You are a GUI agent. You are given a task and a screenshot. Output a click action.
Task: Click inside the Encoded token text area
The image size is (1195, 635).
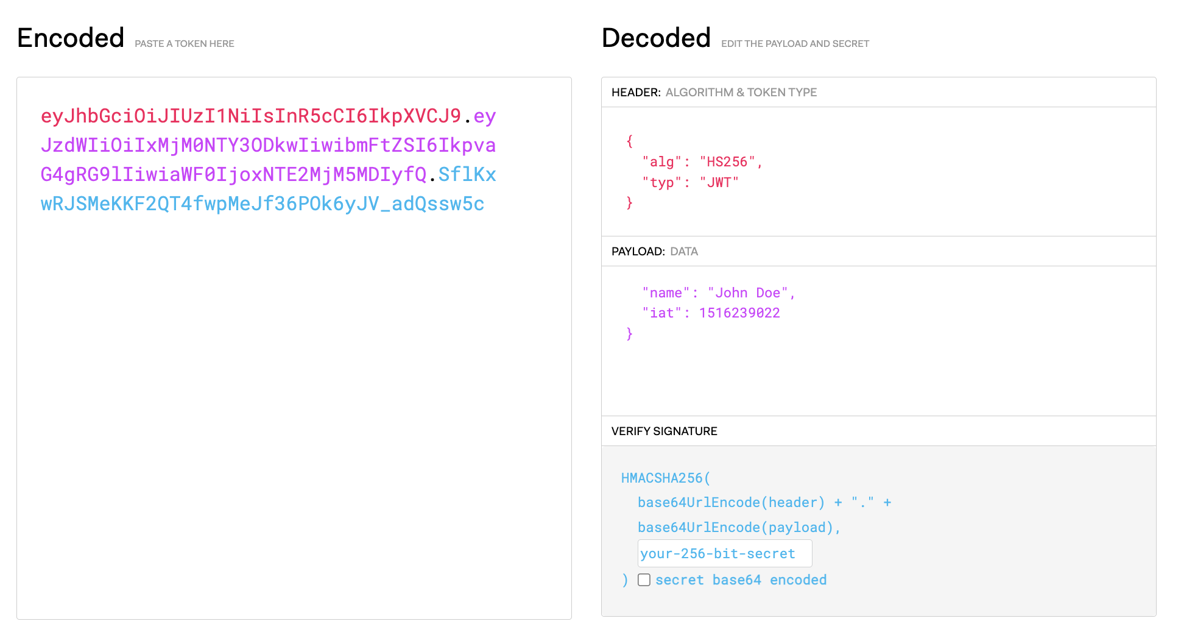[294, 348]
